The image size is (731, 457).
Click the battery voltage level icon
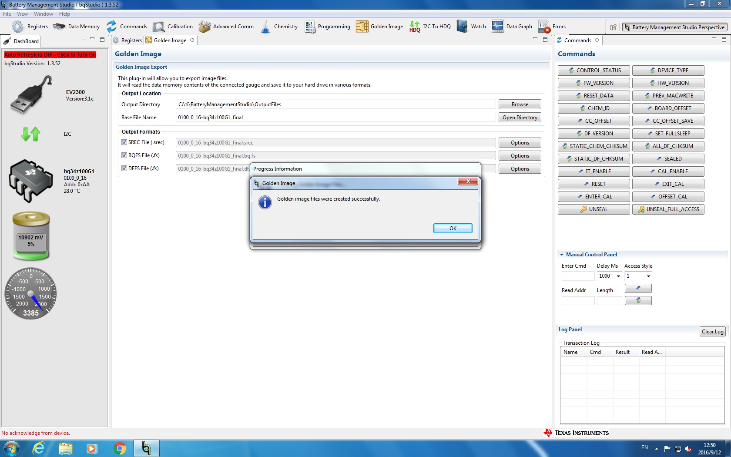31,236
